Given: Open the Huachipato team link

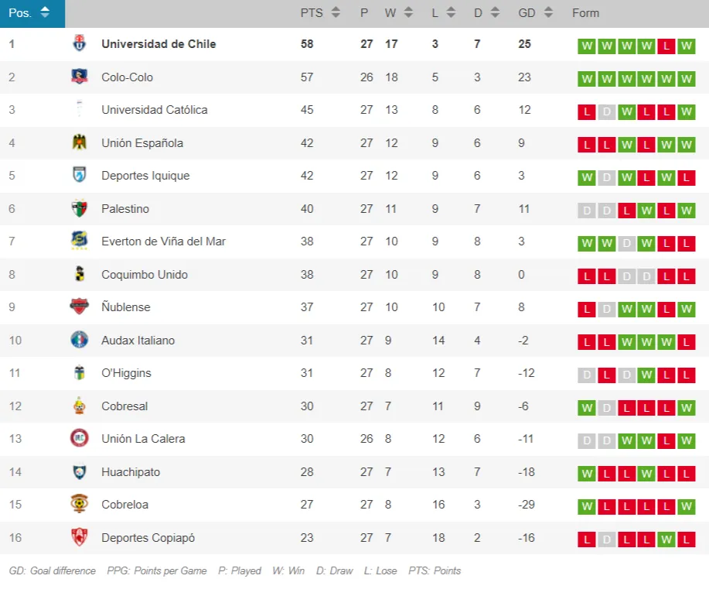Looking at the screenshot, I should pyautogui.click(x=131, y=471).
